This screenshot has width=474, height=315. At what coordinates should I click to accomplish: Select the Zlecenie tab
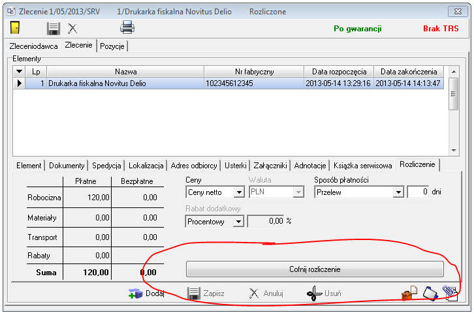point(78,45)
